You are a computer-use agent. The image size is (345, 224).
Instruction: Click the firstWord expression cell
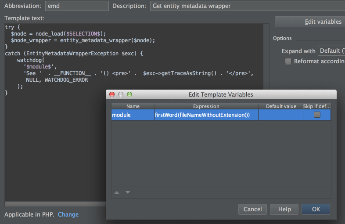[x=206, y=115]
